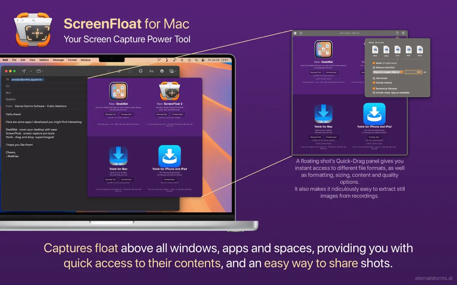Screen dimensions: 457x285
Task: Click the JPEG file format icon
Action: (386, 50)
